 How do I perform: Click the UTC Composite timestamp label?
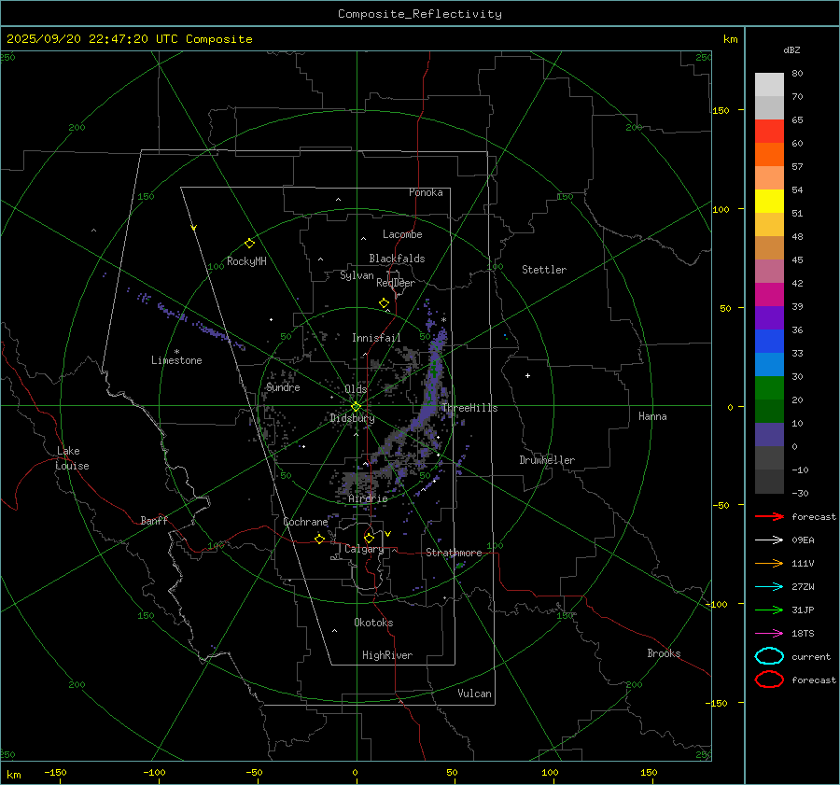[129, 39]
